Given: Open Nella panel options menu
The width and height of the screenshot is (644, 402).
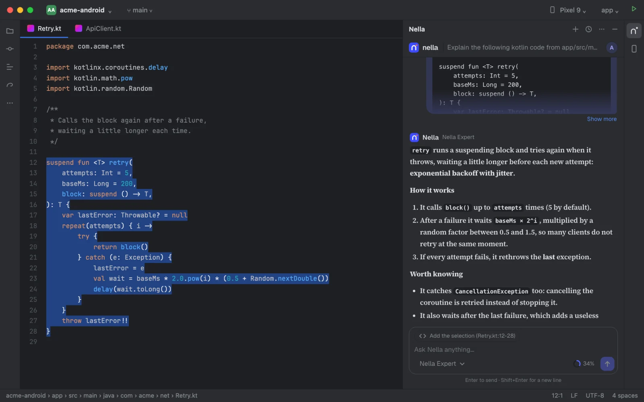Looking at the screenshot, I should [x=601, y=29].
